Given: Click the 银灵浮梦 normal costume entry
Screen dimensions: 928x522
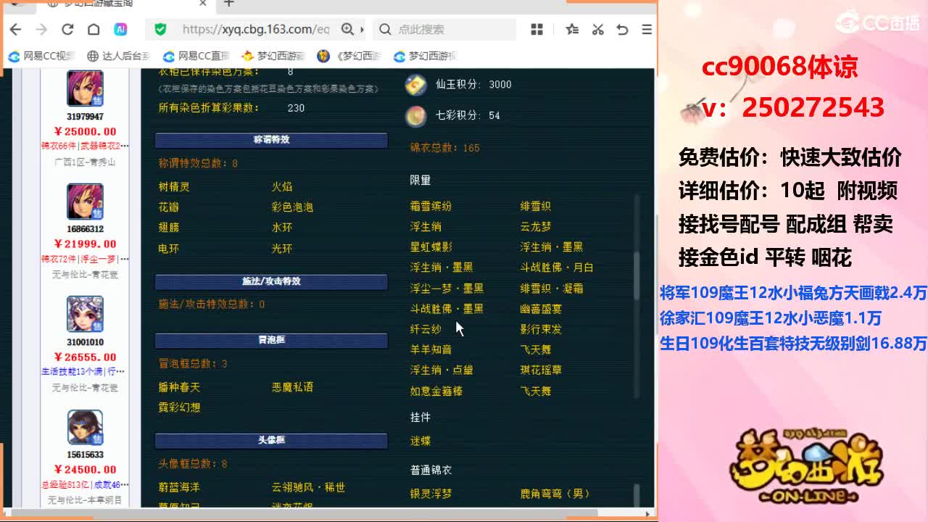Looking at the screenshot, I should point(431,494).
